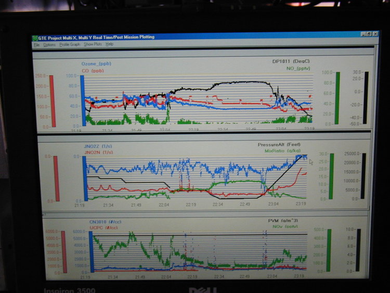Click the CO (ppb) legend label
The height and width of the screenshot is (293, 390).
(93, 71)
